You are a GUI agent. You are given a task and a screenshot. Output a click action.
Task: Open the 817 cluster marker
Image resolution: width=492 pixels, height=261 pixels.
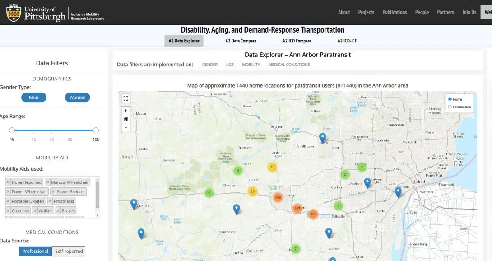pos(297,208)
